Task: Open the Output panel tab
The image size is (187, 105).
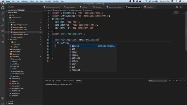Action: point(59,80)
